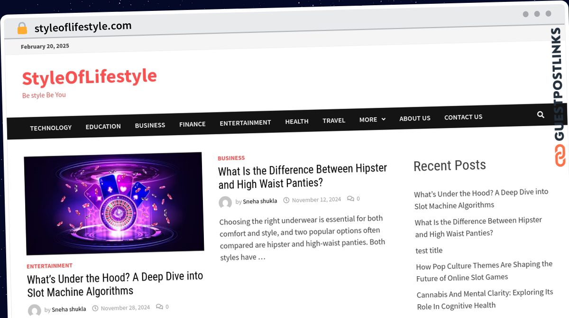Open recent post 'How Pop Culture Themes'
569x318 pixels.
tap(484, 271)
